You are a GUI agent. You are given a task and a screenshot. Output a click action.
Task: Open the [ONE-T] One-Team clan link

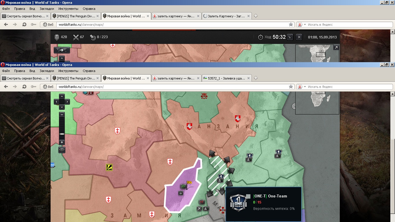coord(270,196)
